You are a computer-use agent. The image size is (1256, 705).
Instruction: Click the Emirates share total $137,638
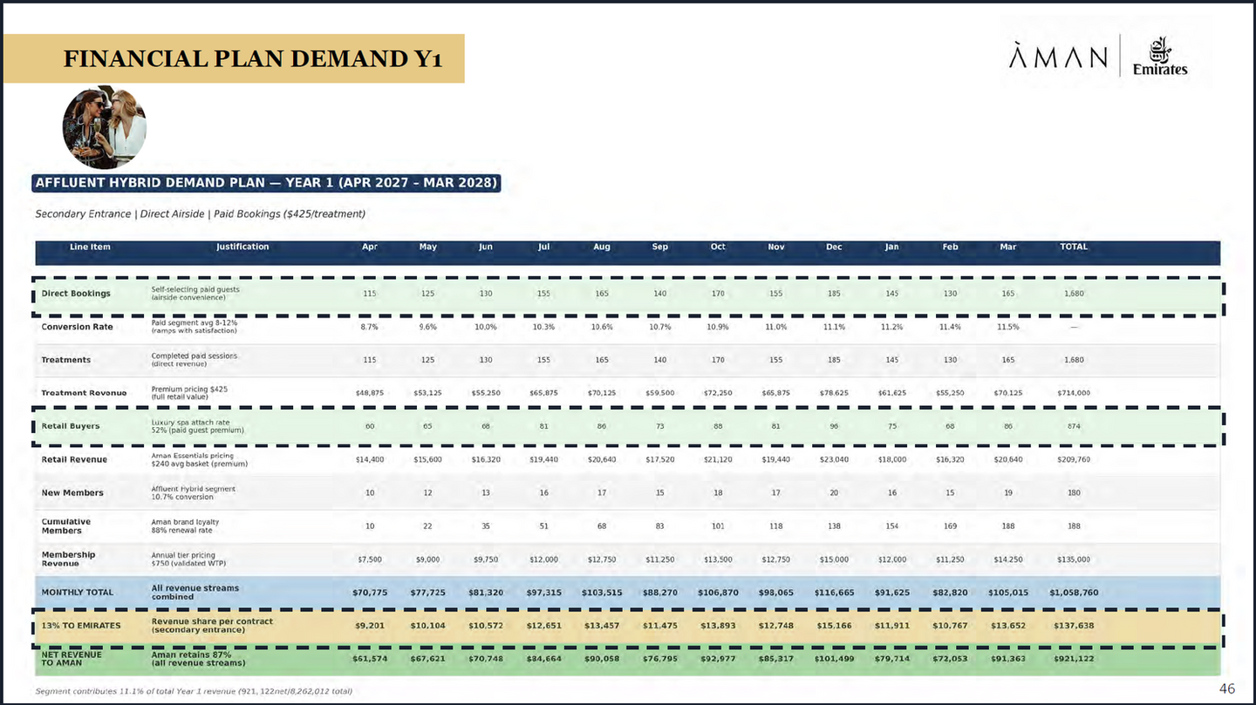coord(1074,626)
